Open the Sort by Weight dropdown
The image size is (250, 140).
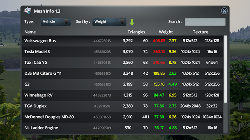(x=109, y=22)
